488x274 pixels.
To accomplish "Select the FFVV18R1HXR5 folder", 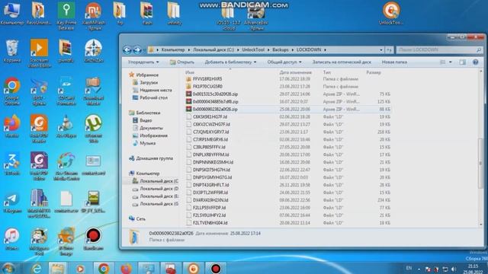I will [207, 79].
